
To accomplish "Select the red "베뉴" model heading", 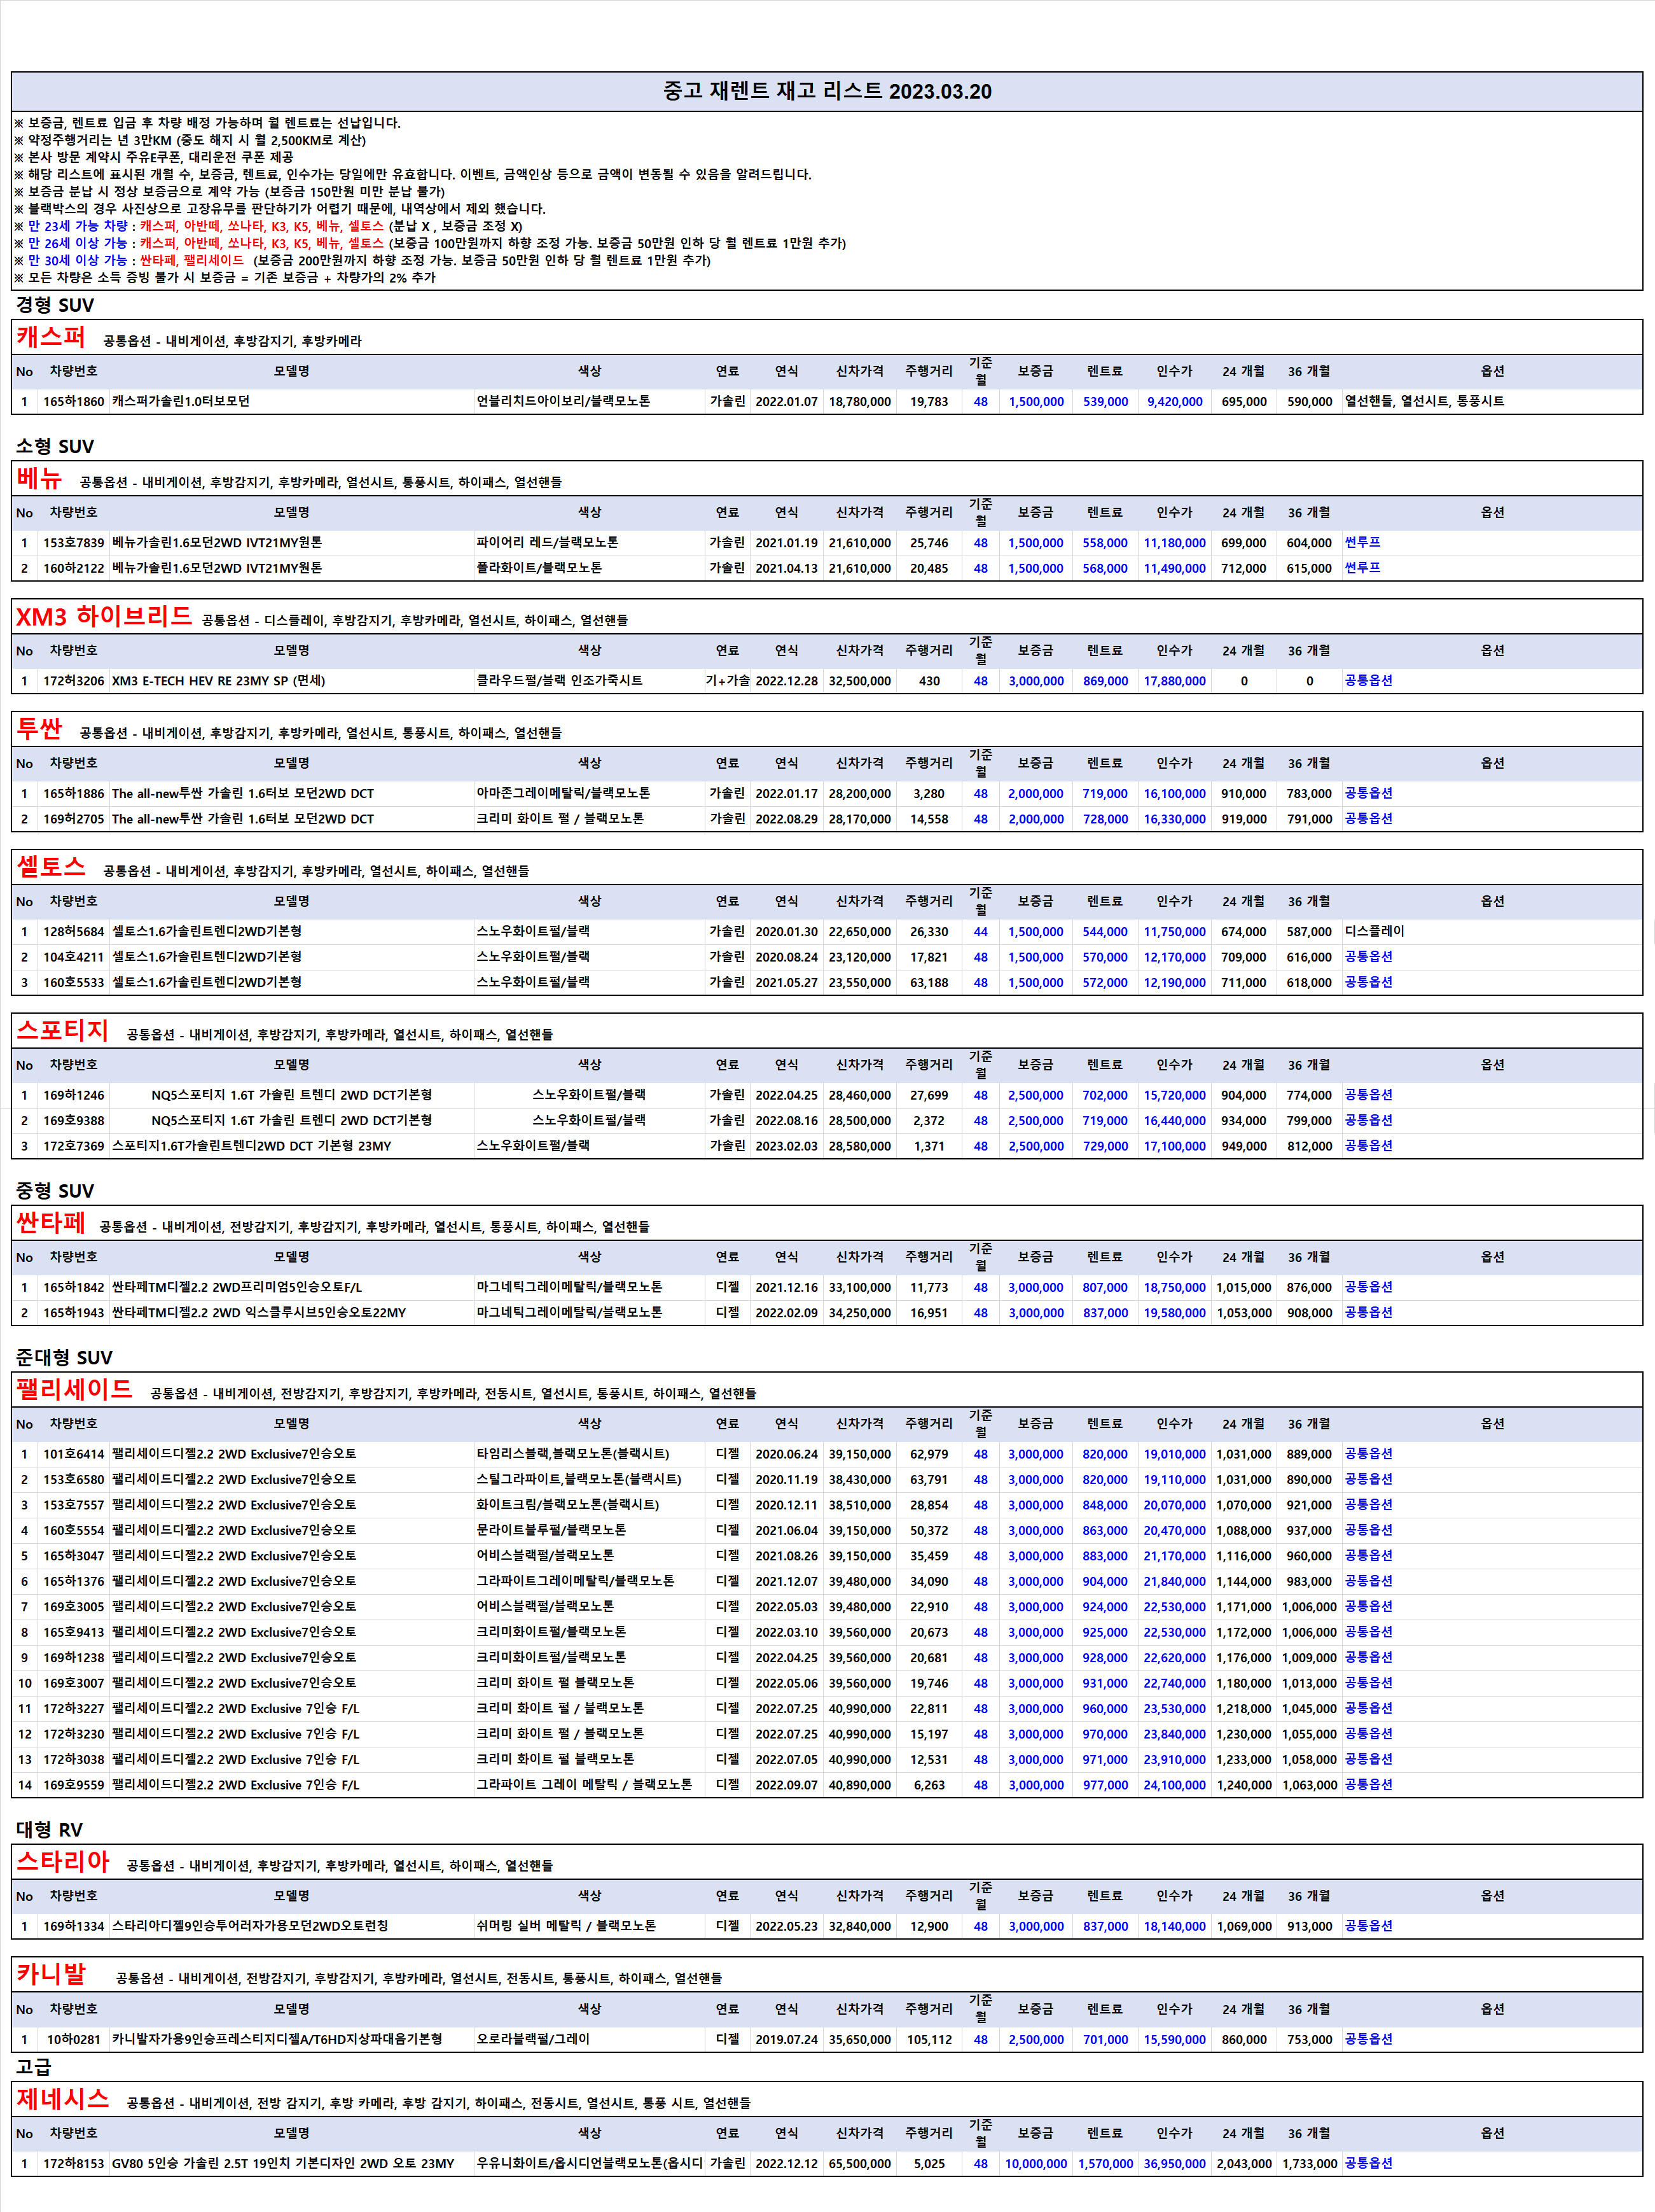I will pyautogui.click(x=39, y=478).
